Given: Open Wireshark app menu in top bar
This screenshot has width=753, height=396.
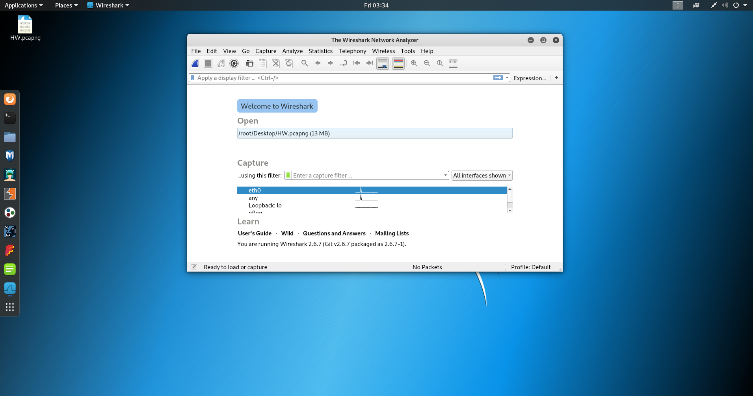Looking at the screenshot, I should pos(108,5).
